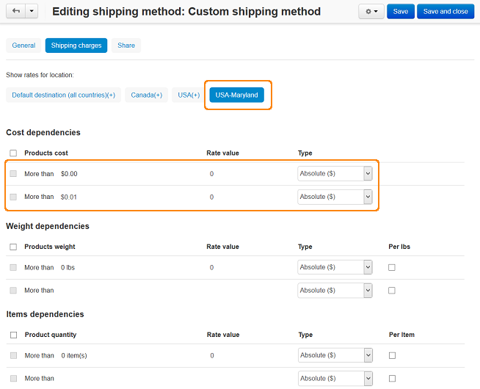Viewport: 480px width, 389px height.
Task: Check the More than $0.00 cost row
Action: [x=13, y=173]
